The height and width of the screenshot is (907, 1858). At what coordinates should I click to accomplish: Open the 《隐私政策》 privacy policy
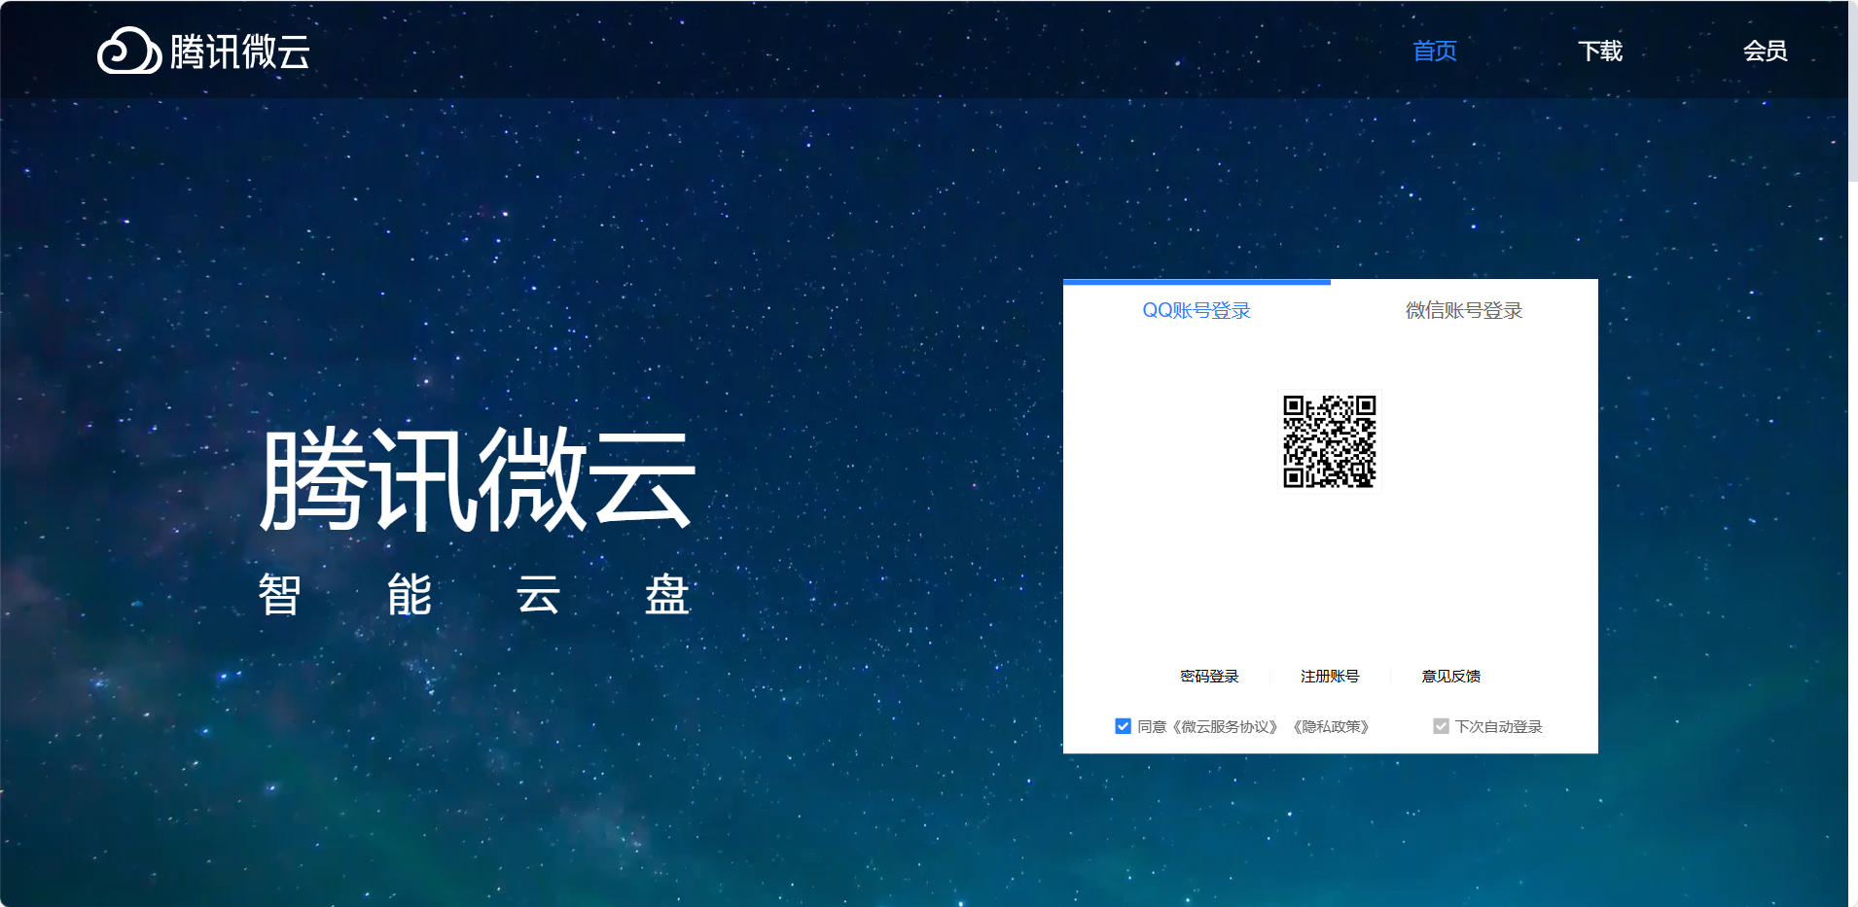click(1330, 726)
